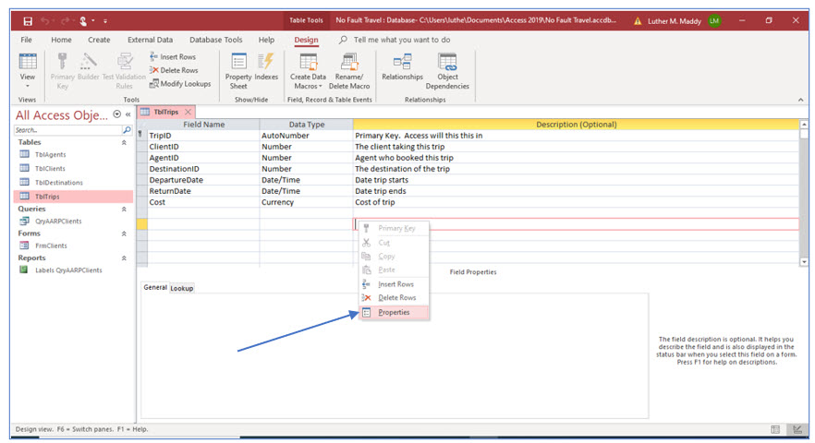Choose Properties in the context menu

[395, 312]
